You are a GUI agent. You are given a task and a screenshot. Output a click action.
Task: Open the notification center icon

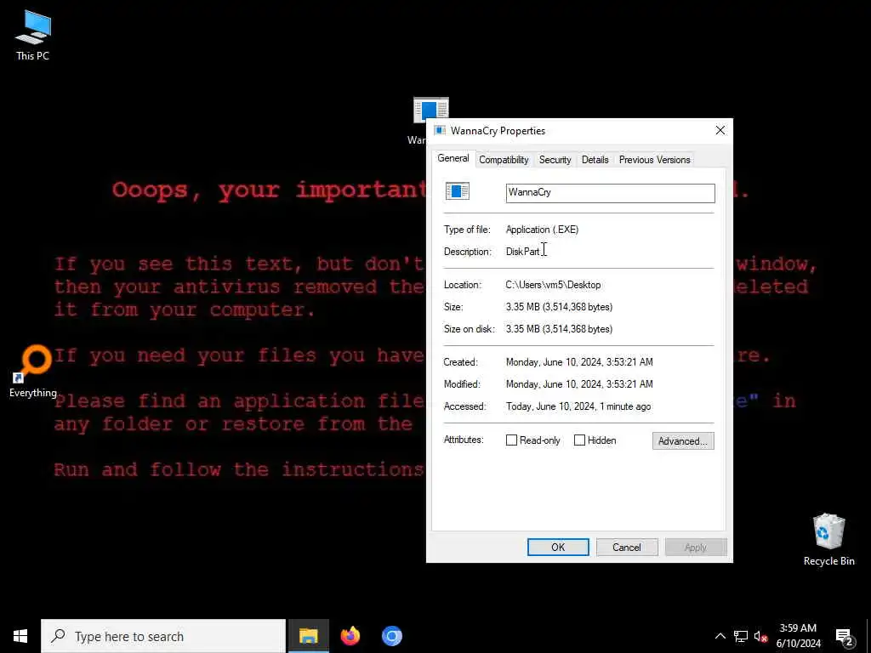pyautogui.click(x=844, y=637)
